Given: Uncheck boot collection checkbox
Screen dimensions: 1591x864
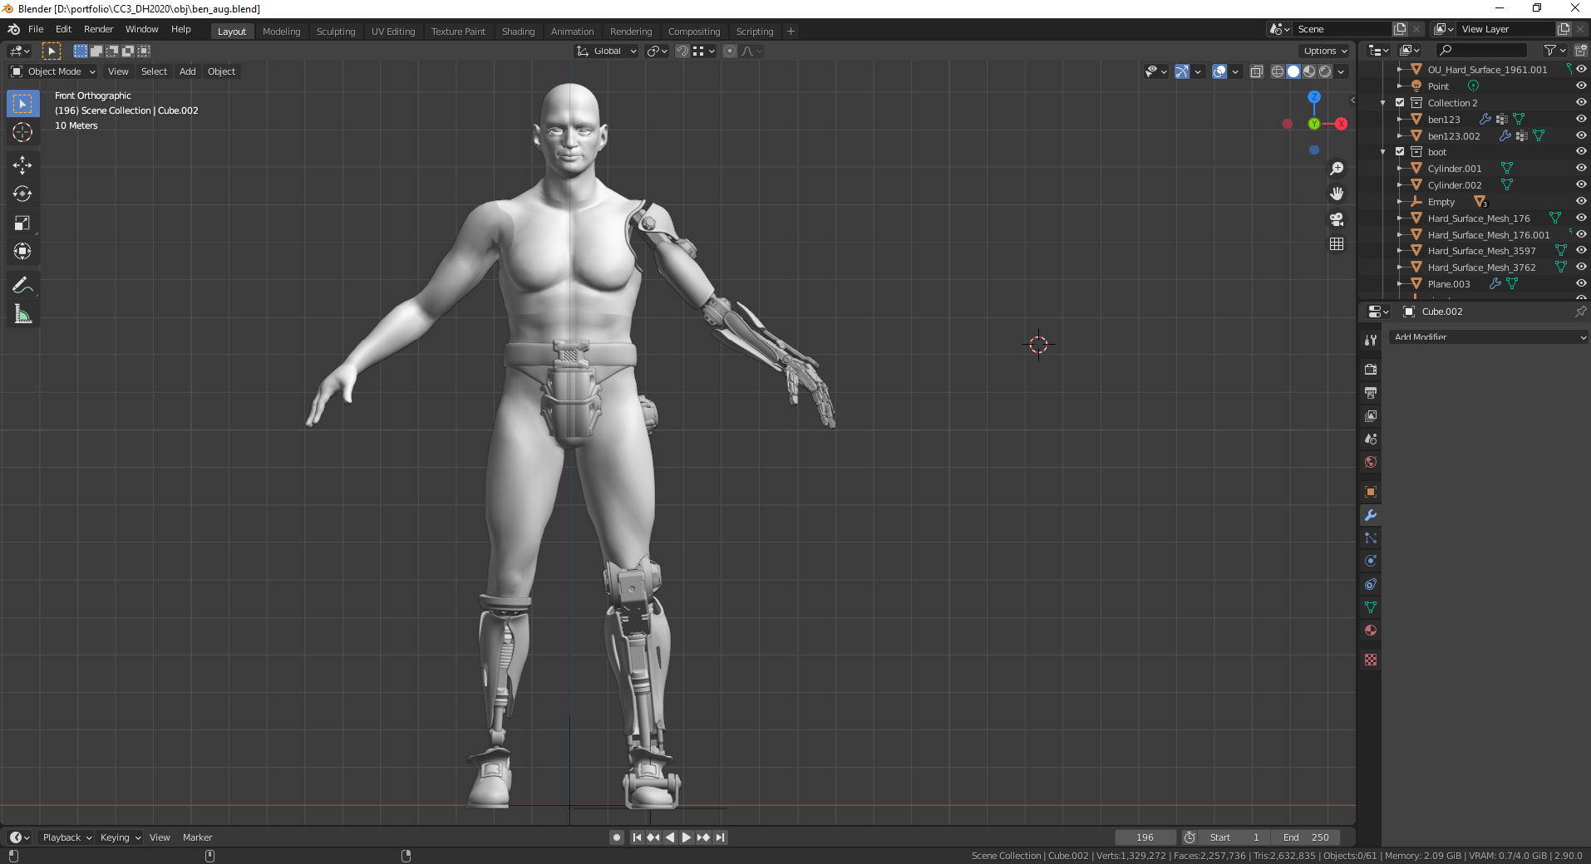Looking at the screenshot, I should point(1400,152).
